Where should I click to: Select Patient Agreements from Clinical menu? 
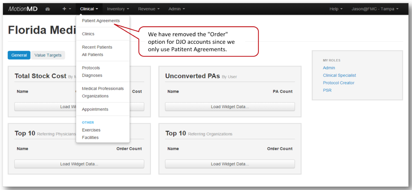(101, 21)
